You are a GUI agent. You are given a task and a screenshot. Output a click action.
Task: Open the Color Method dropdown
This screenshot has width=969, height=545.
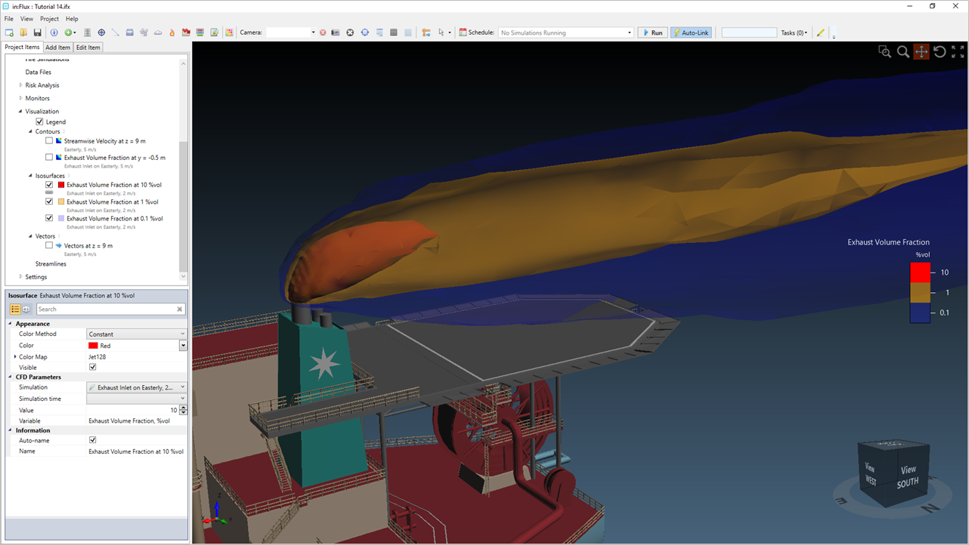point(137,334)
